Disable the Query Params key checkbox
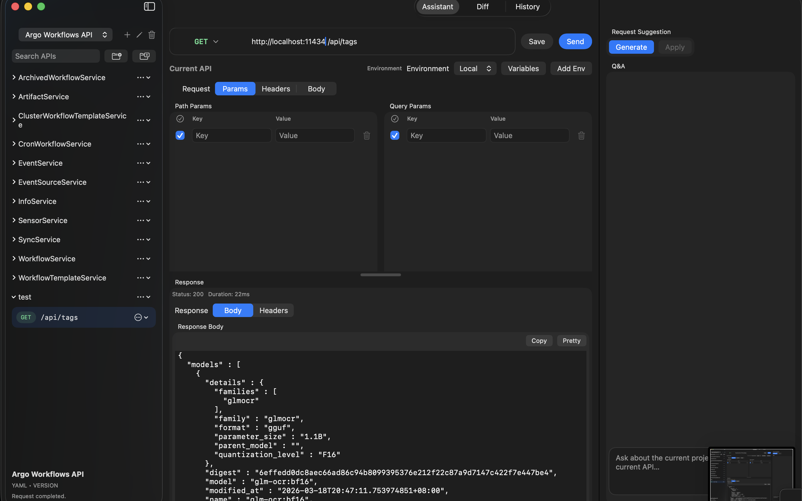The width and height of the screenshot is (802, 501). (x=394, y=135)
